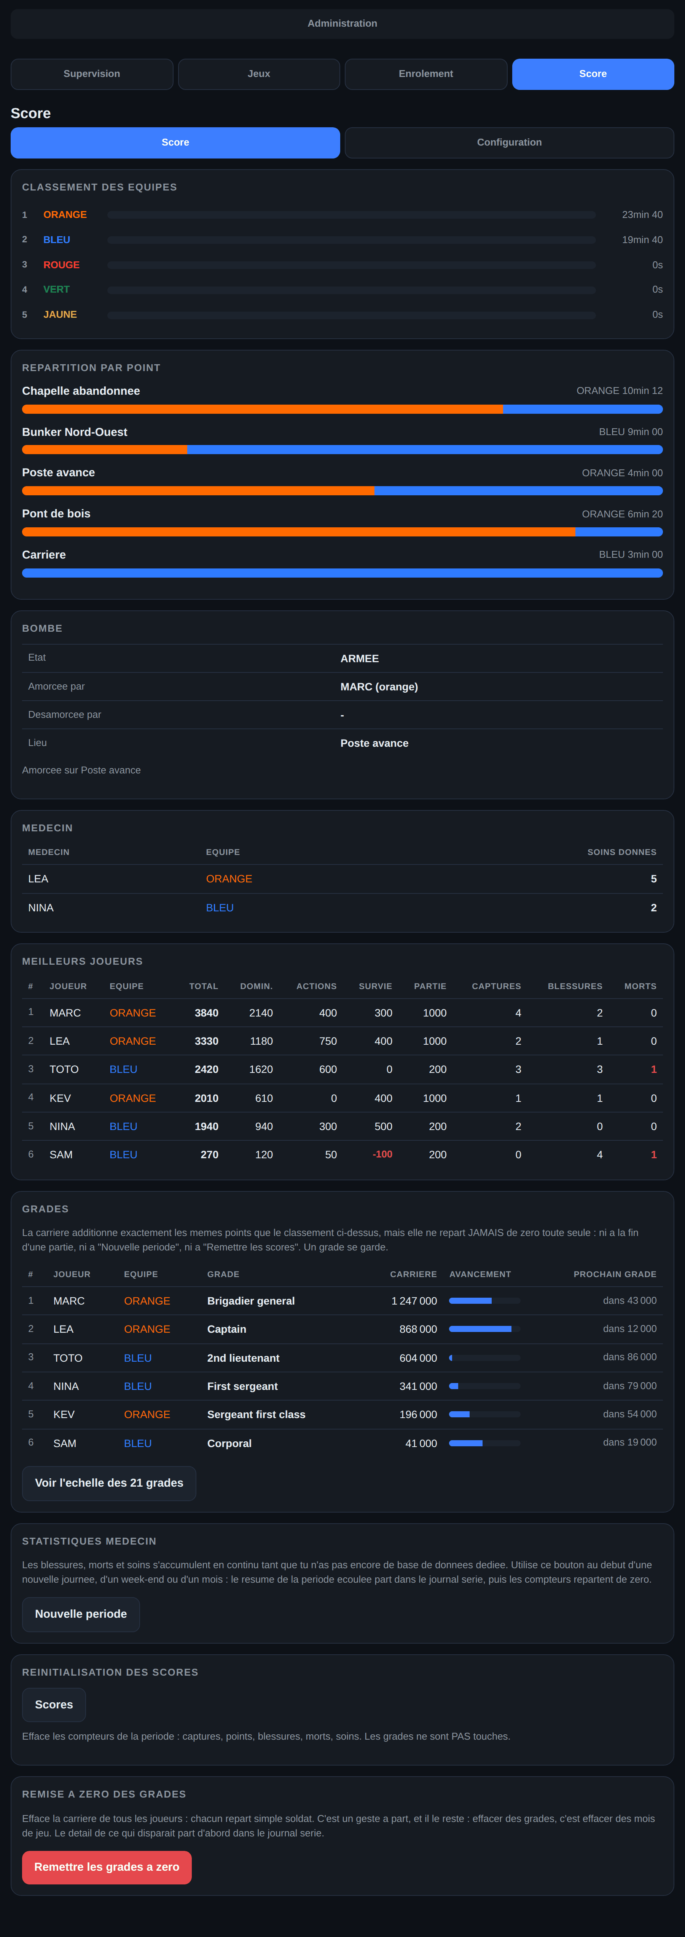Open the Supervision tab
The width and height of the screenshot is (685, 1937).
tap(92, 74)
